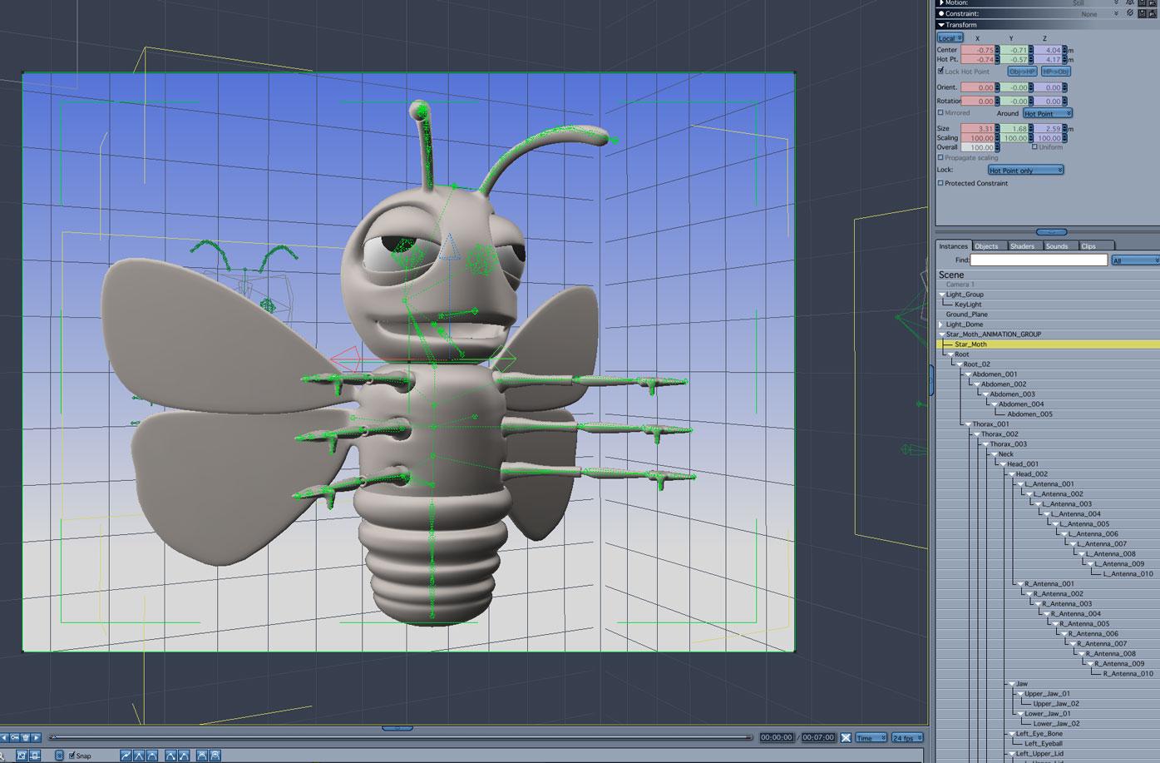This screenshot has height=763, width=1160.
Task: Enable the Uniform scaling checkbox
Action: tap(1034, 147)
